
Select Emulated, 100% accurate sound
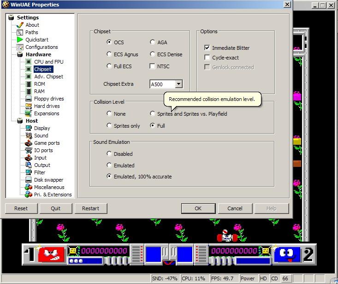click(109, 176)
